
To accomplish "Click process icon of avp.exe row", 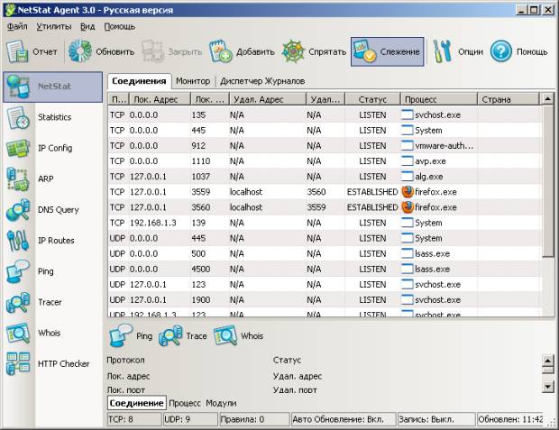I will [x=408, y=160].
